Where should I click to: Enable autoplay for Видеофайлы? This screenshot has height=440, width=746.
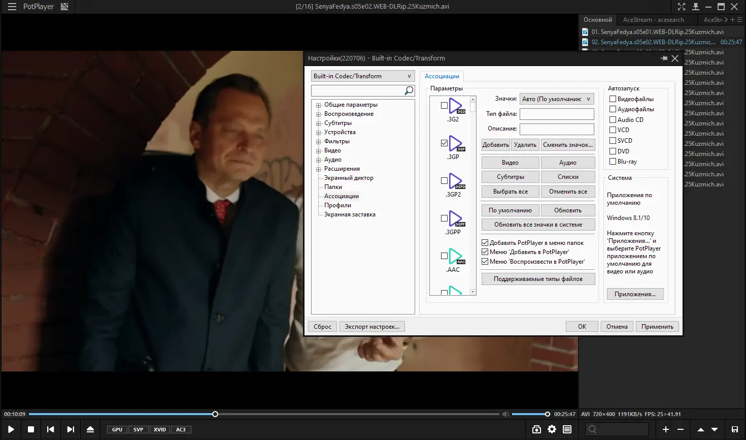(x=613, y=99)
